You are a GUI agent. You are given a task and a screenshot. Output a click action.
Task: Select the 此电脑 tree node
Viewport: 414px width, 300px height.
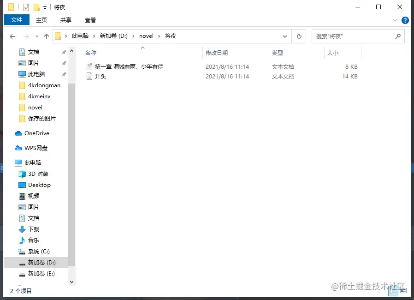pyautogui.click(x=33, y=163)
